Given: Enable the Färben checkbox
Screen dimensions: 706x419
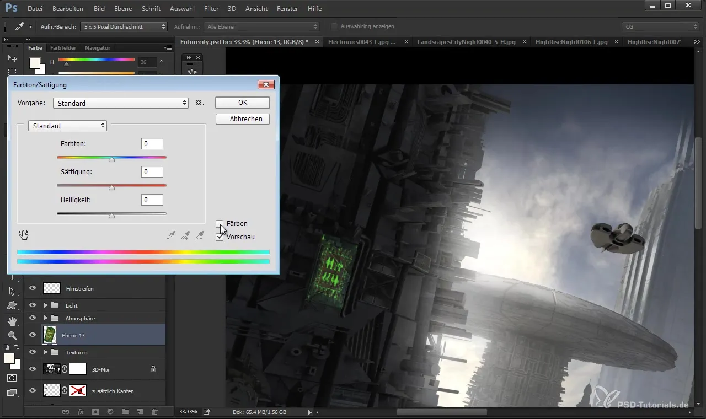Looking at the screenshot, I should (x=220, y=224).
